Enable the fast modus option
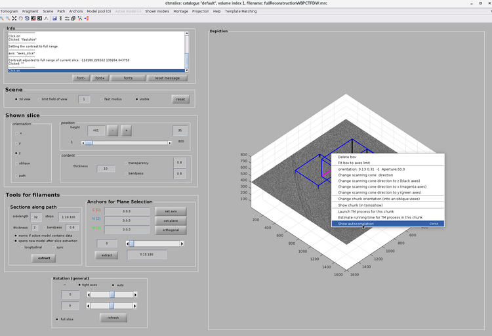This screenshot has height=336, width=492. (x=100, y=99)
